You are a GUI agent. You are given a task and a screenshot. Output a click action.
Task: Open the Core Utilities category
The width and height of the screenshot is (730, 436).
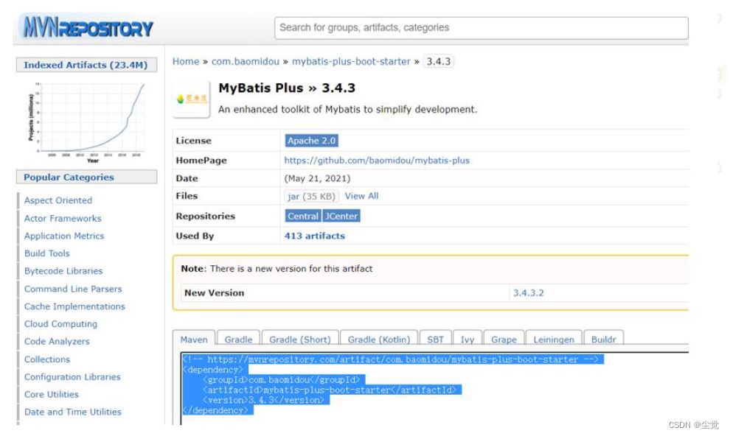click(52, 394)
